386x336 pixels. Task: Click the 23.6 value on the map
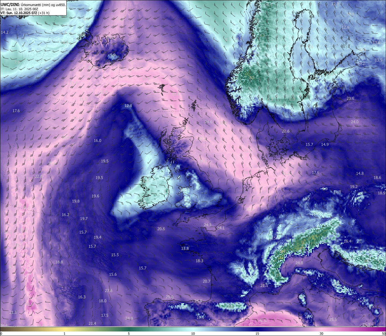coord(109,291)
